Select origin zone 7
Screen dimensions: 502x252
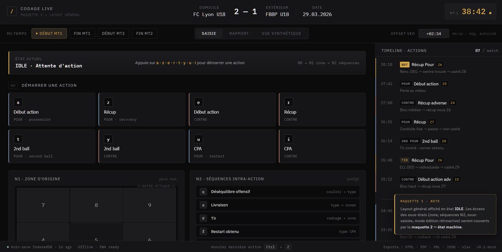pos(43,205)
